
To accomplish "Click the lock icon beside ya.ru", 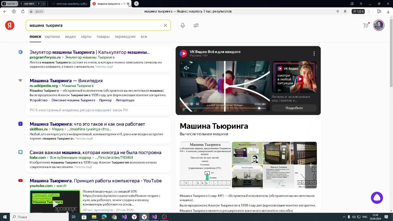I will click(31, 11).
